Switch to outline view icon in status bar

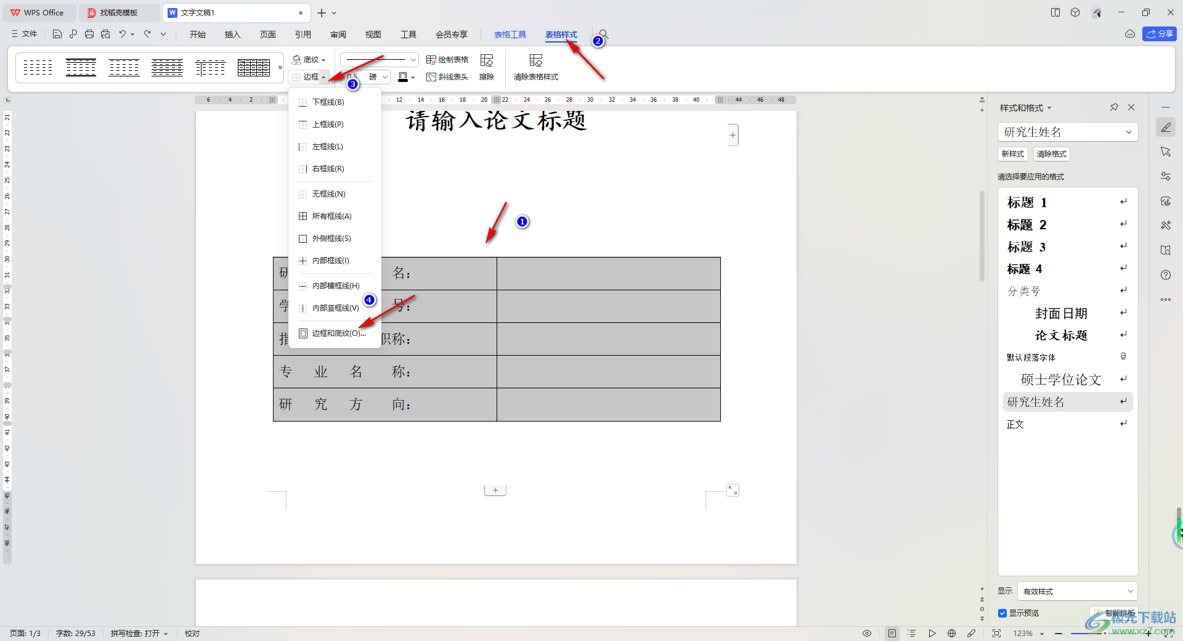pyautogui.click(x=912, y=634)
